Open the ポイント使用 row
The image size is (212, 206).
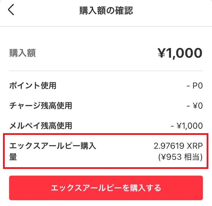pyautogui.click(x=106, y=86)
